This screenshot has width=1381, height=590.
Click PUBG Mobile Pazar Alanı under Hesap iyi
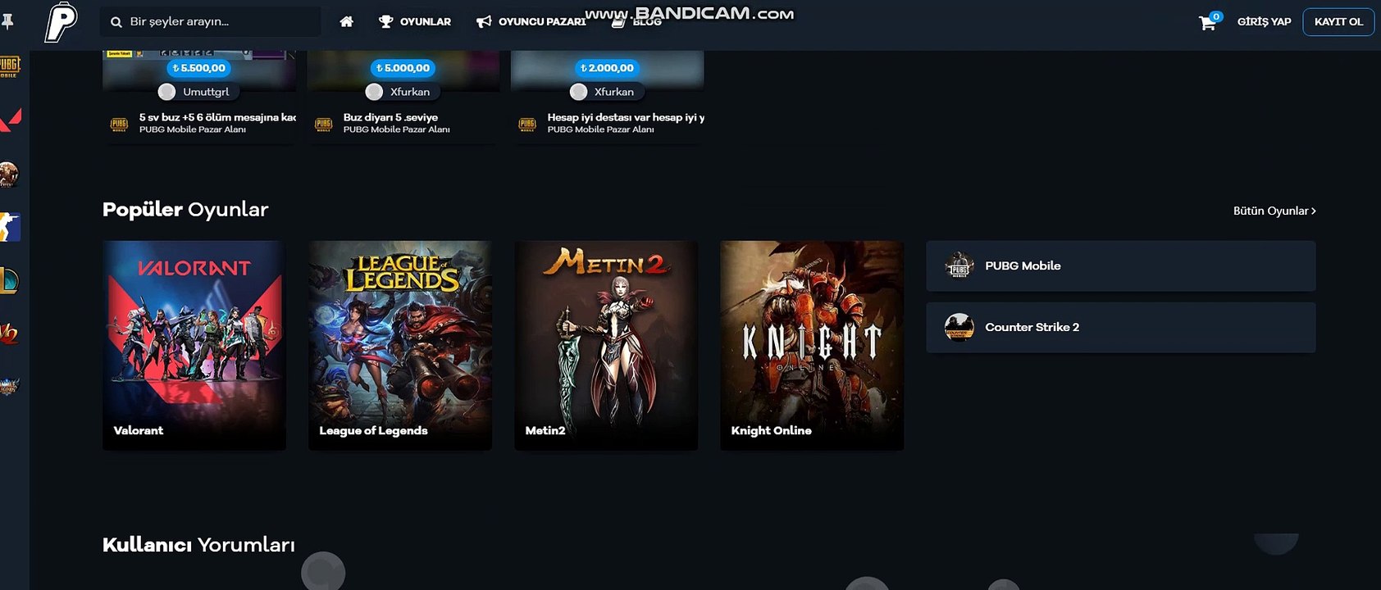coord(601,129)
